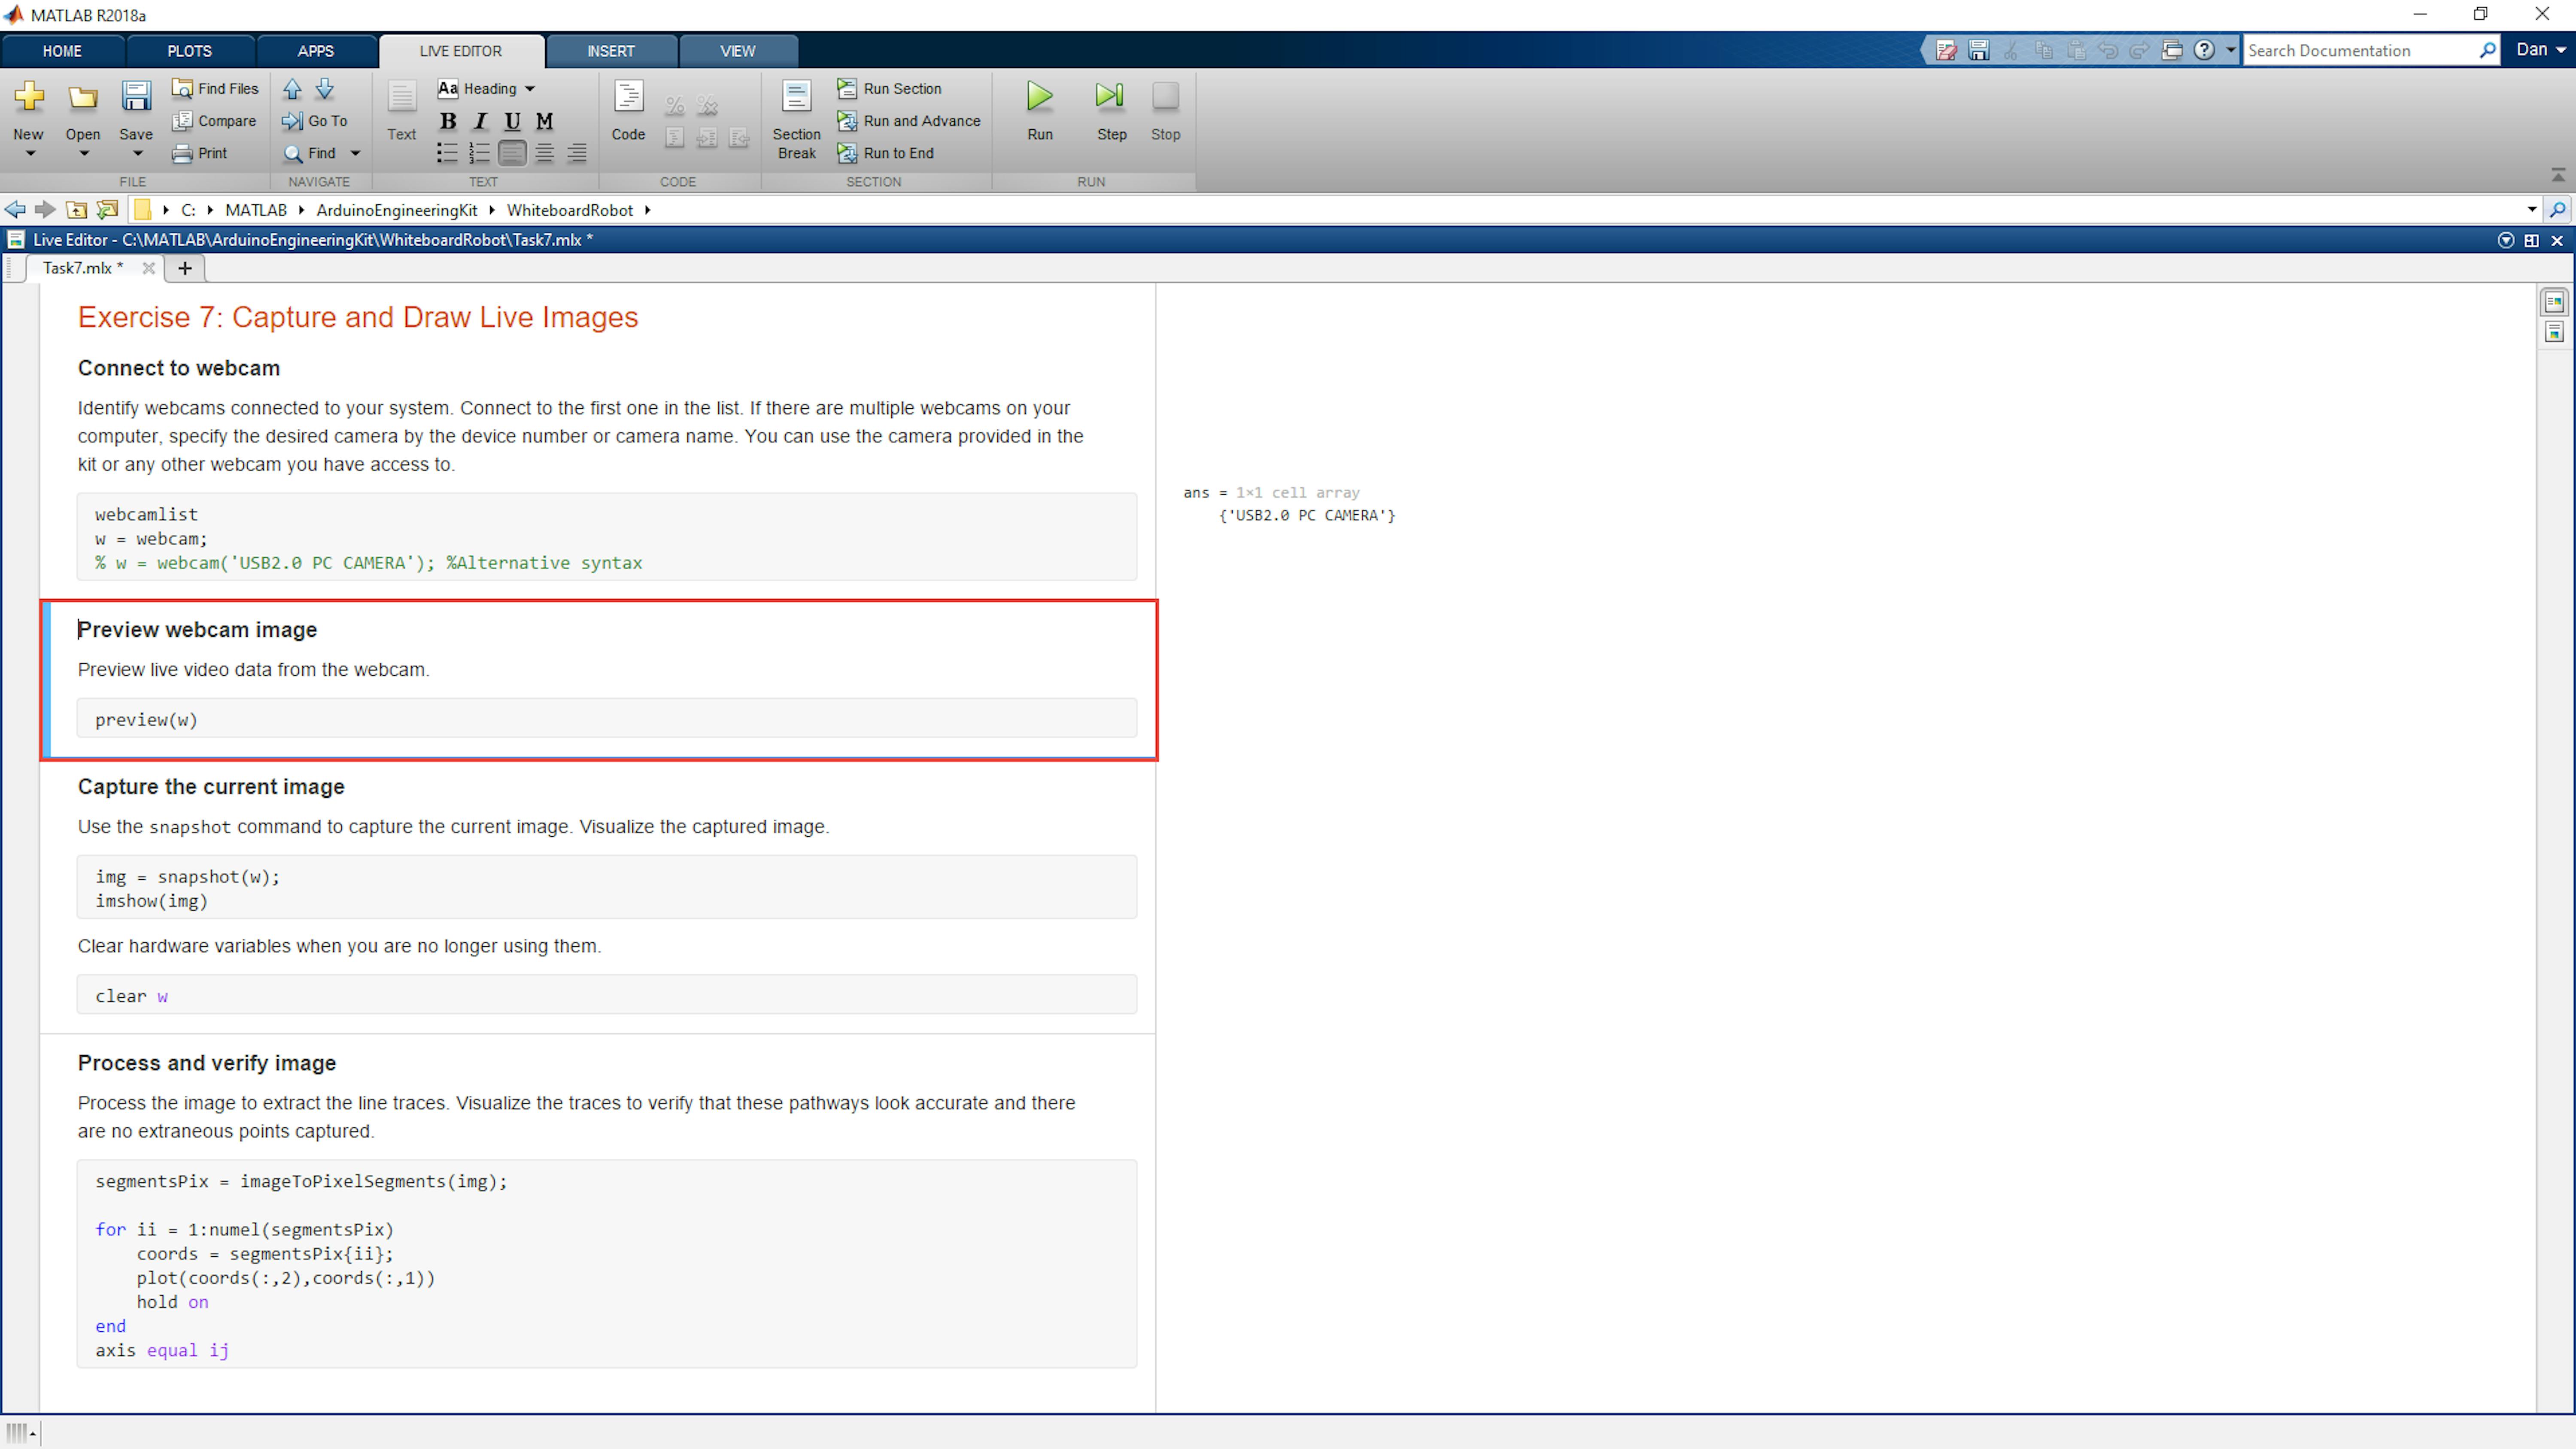Toggle bold formatting
2576x1449 pixels.
pos(448,121)
